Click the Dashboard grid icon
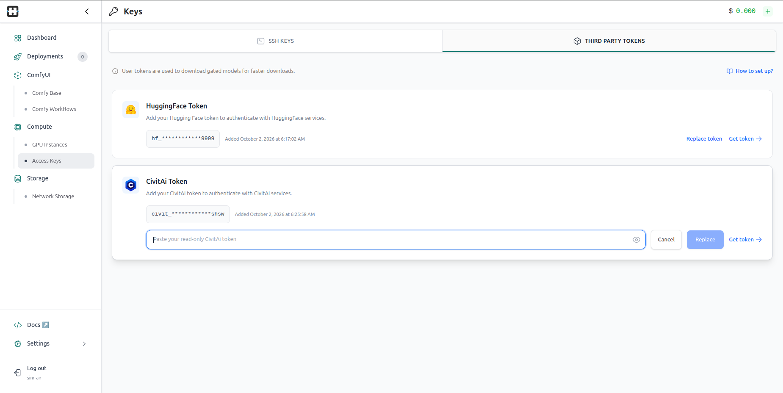Screen dimensions: 783x393 coord(18,38)
